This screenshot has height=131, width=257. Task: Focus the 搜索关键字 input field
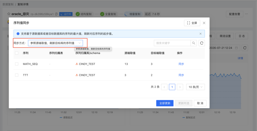(x=172, y=43)
